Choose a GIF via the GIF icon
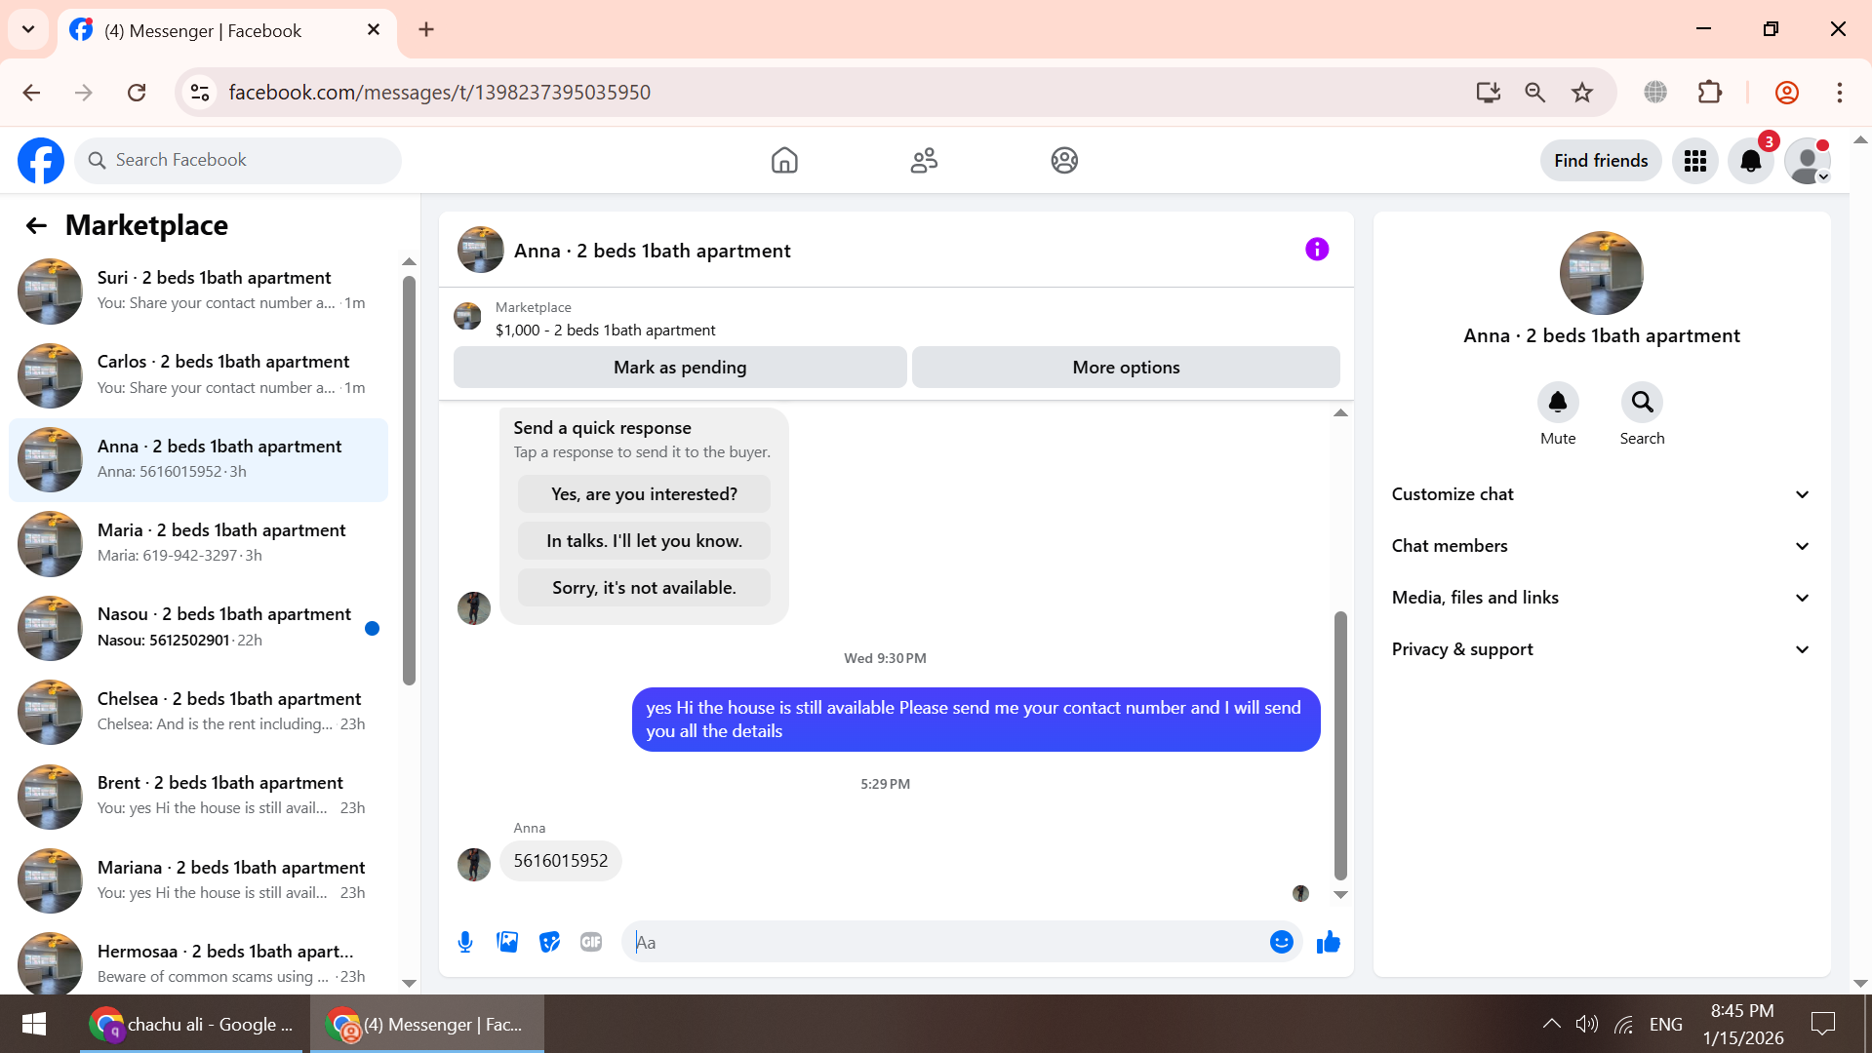Image resolution: width=1872 pixels, height=1053 pixels. coord(591,942)
